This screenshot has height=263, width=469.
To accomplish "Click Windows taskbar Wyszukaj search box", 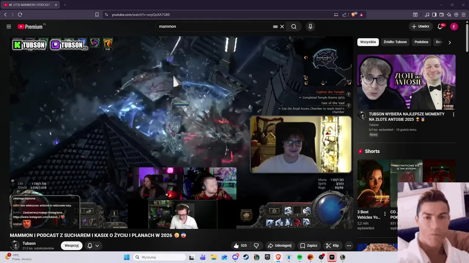I will [159, 257].
